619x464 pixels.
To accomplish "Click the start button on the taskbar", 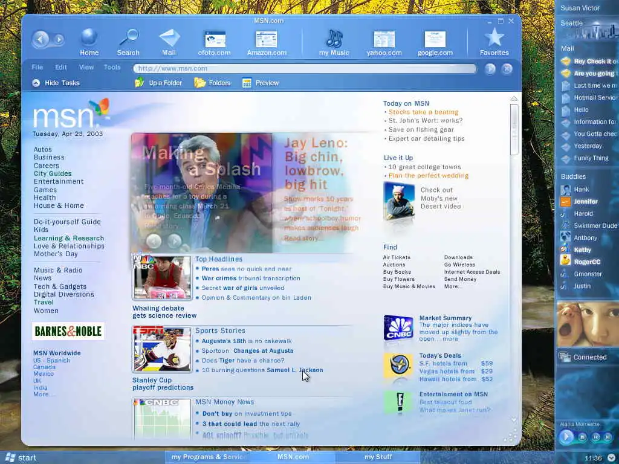I will pyautogui.click(x=21, y=458).
